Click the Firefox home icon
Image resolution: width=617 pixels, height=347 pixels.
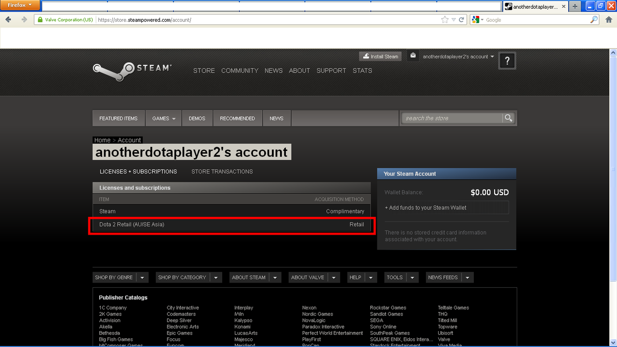click(x=609, y=20)
